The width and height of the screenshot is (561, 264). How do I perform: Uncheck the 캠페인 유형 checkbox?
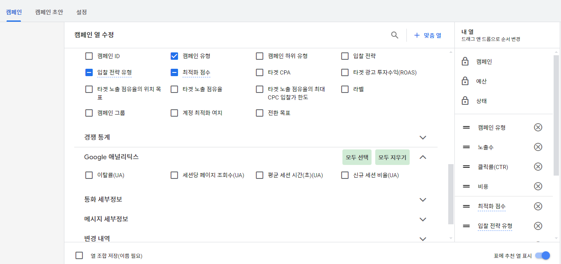pyautogui.click(x=174, y=56)
